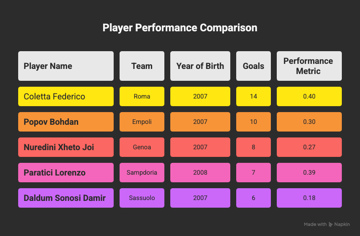The height and width of the screenshot is (236, 360).
Task: Click the Goals column header
Action: (x=254, y=66)
